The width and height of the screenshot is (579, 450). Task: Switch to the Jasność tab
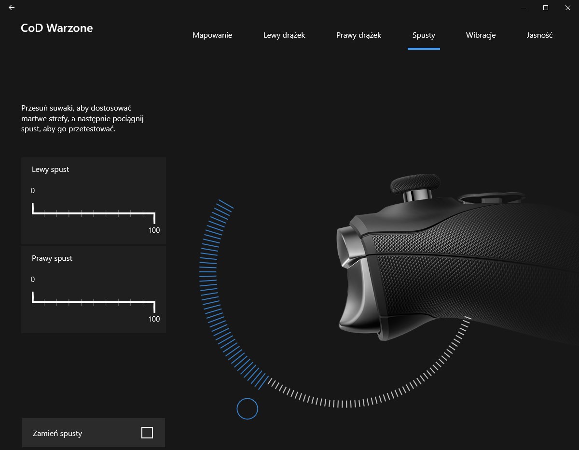[x=539, y=35]
